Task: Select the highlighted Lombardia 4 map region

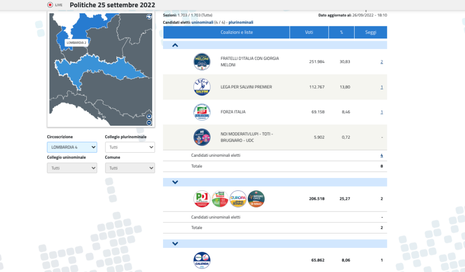Action: pyautogui.click(x=101, y=68)
